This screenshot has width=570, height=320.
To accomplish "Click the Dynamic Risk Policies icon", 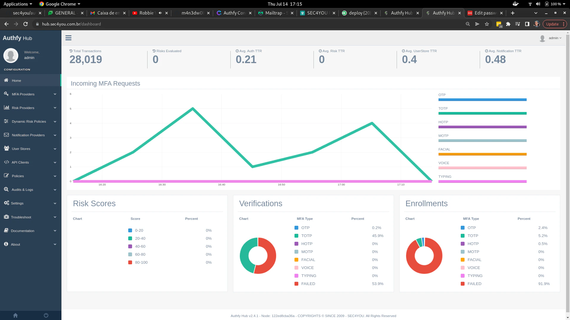I will pyautogui.click(x=7, y=121).
